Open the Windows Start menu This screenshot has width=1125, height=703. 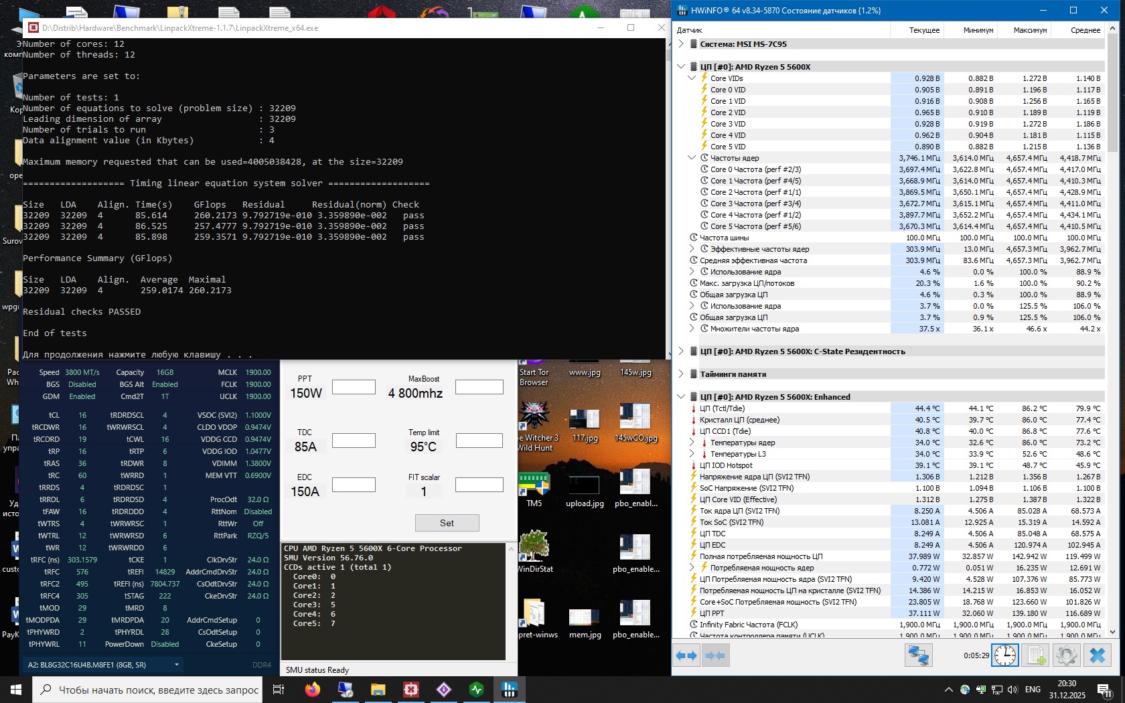point(16,689)
